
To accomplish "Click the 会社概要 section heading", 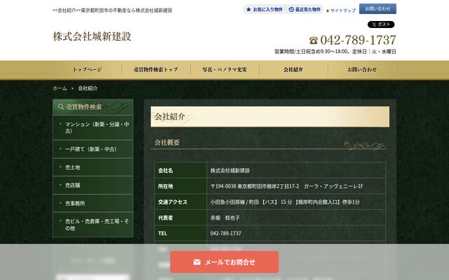I will [x=167, y=143].
